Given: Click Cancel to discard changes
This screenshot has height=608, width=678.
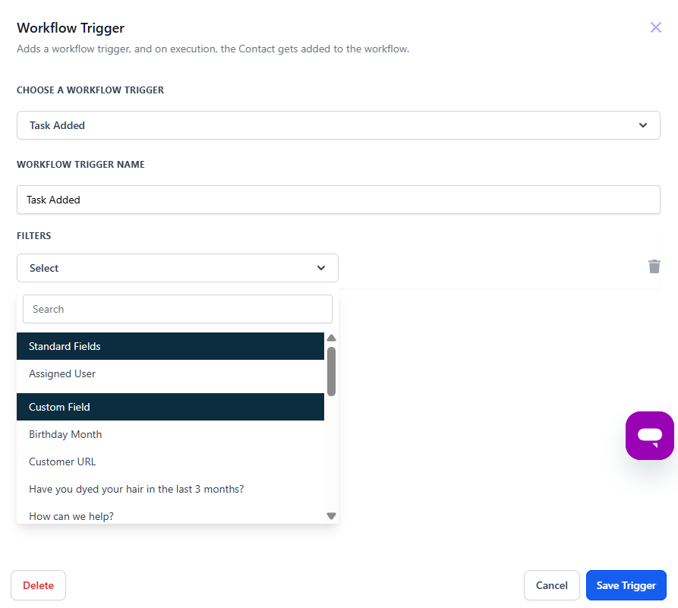Looking at the screenshot, I should coord(551,585).
